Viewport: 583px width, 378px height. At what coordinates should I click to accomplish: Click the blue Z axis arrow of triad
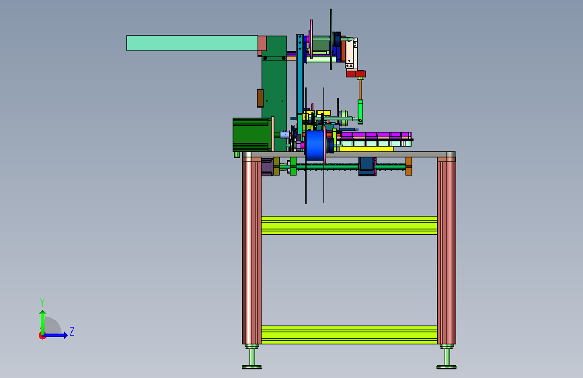pyautogui.click(x=55, y=335)
